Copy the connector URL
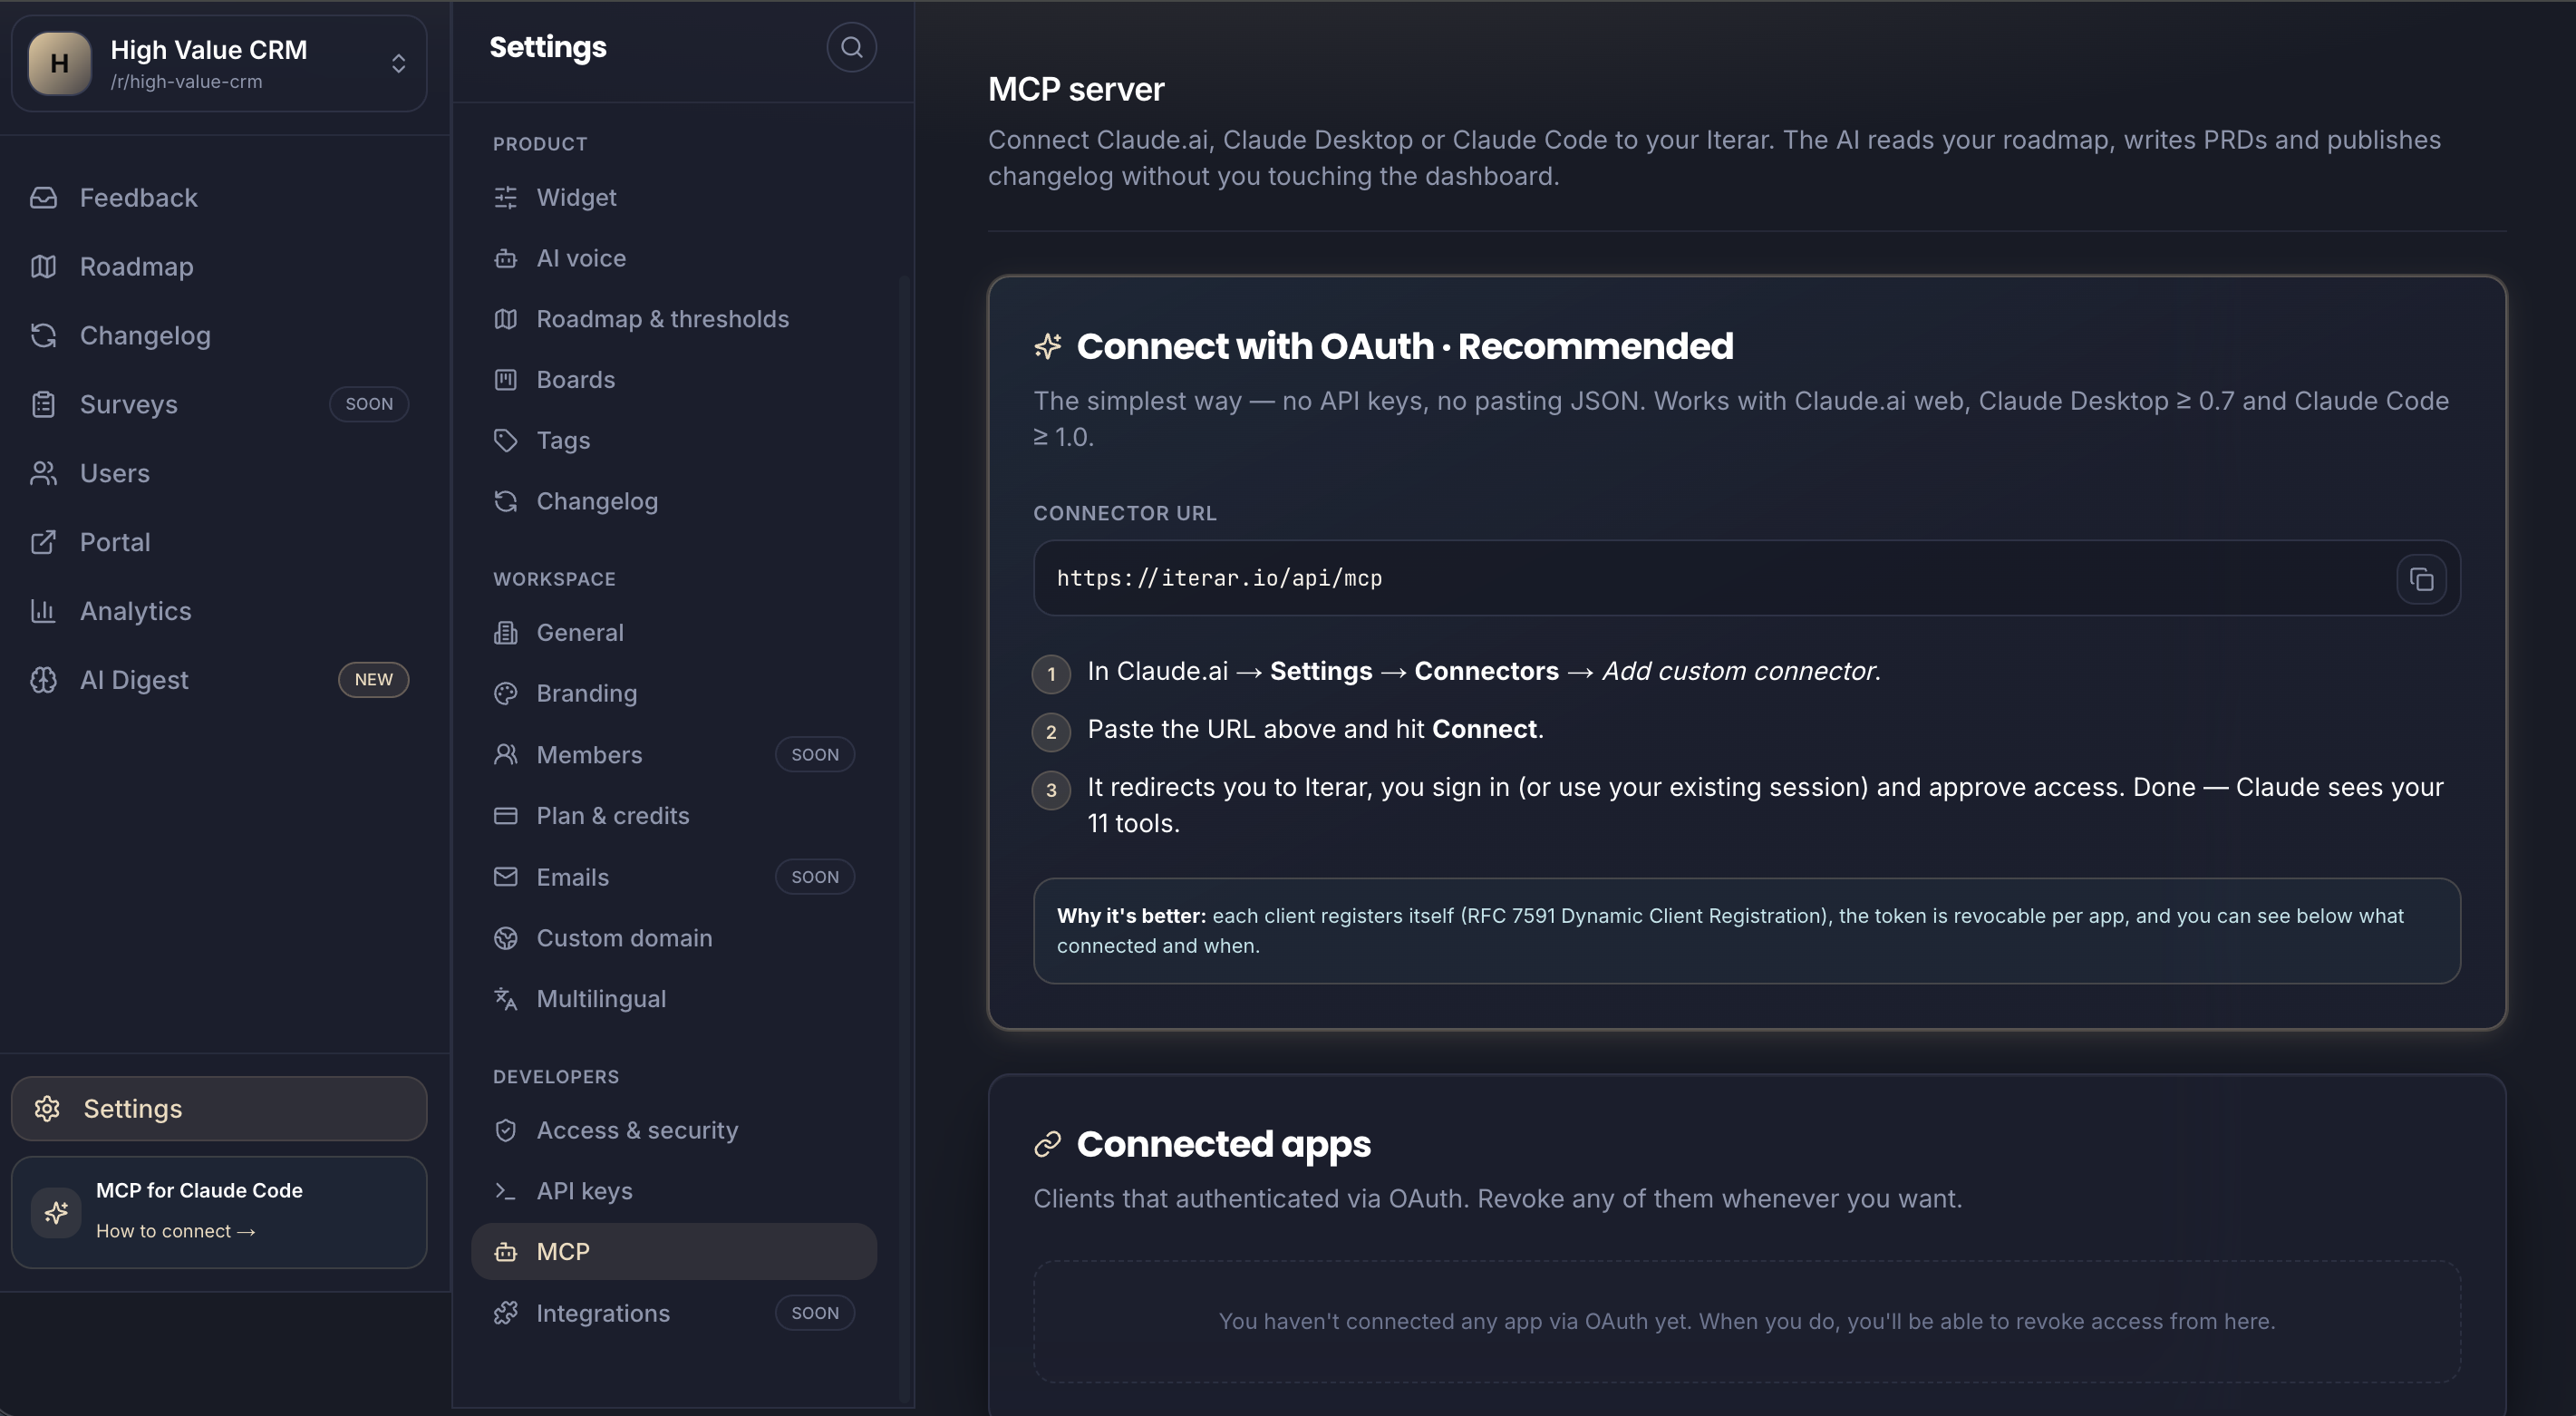 point(2421,579)
